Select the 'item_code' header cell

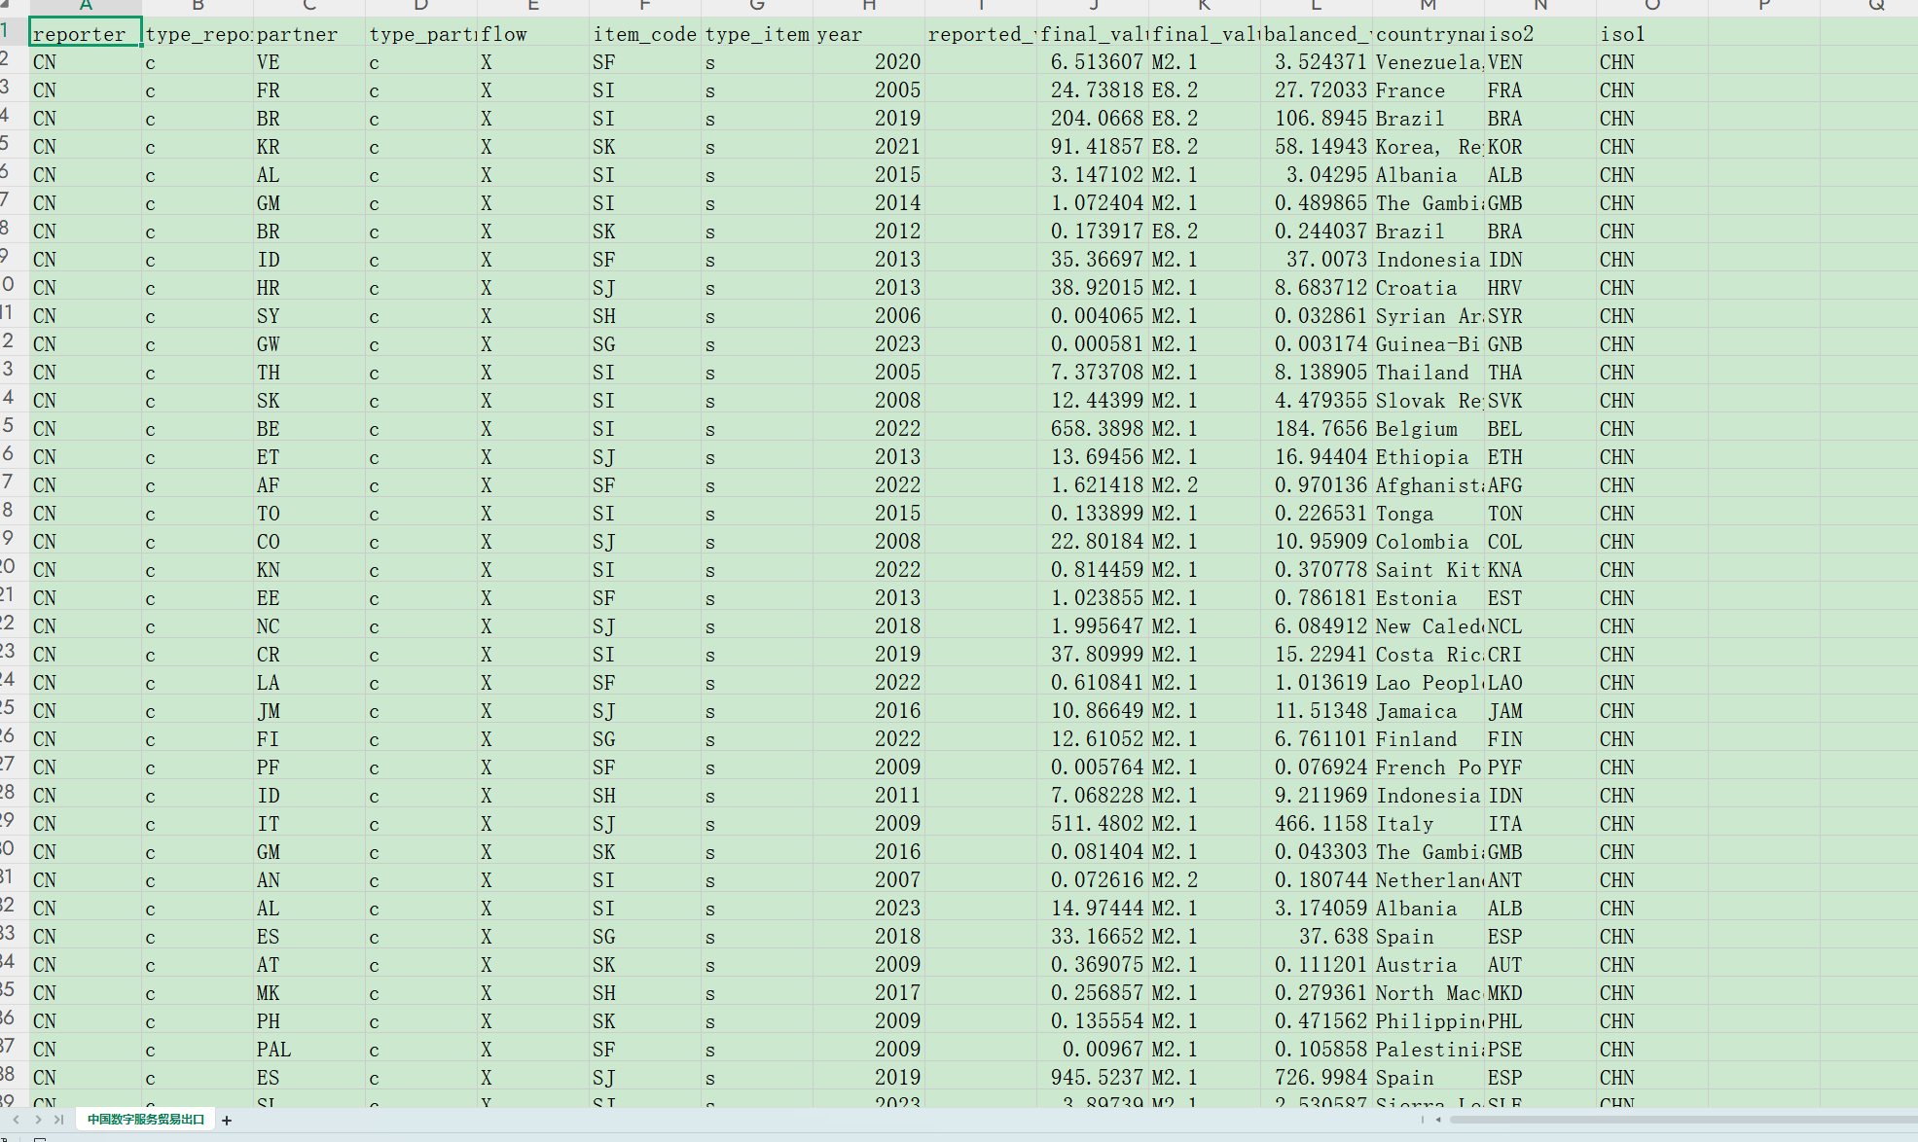tap(644, 34)
